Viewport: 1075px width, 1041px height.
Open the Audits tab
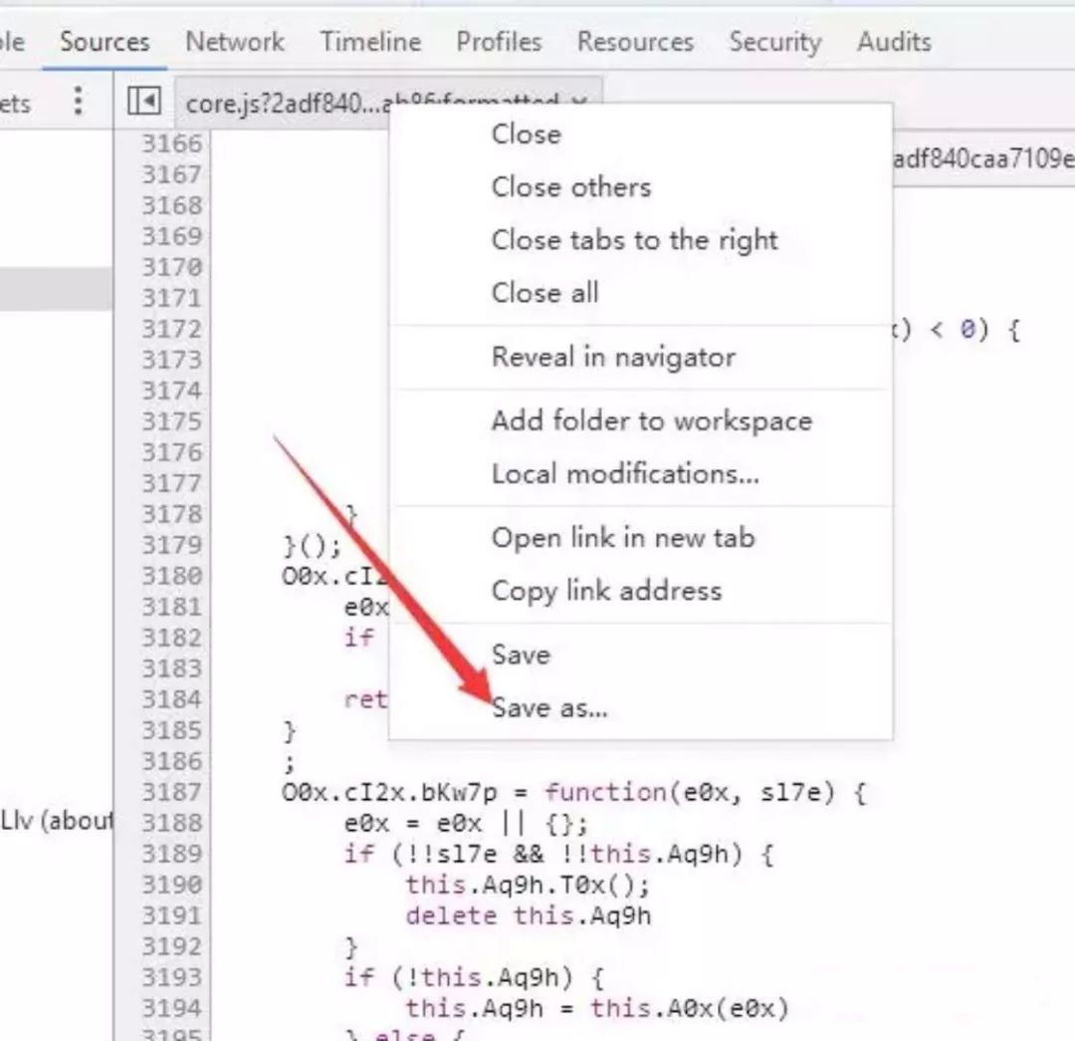point(894,42)
